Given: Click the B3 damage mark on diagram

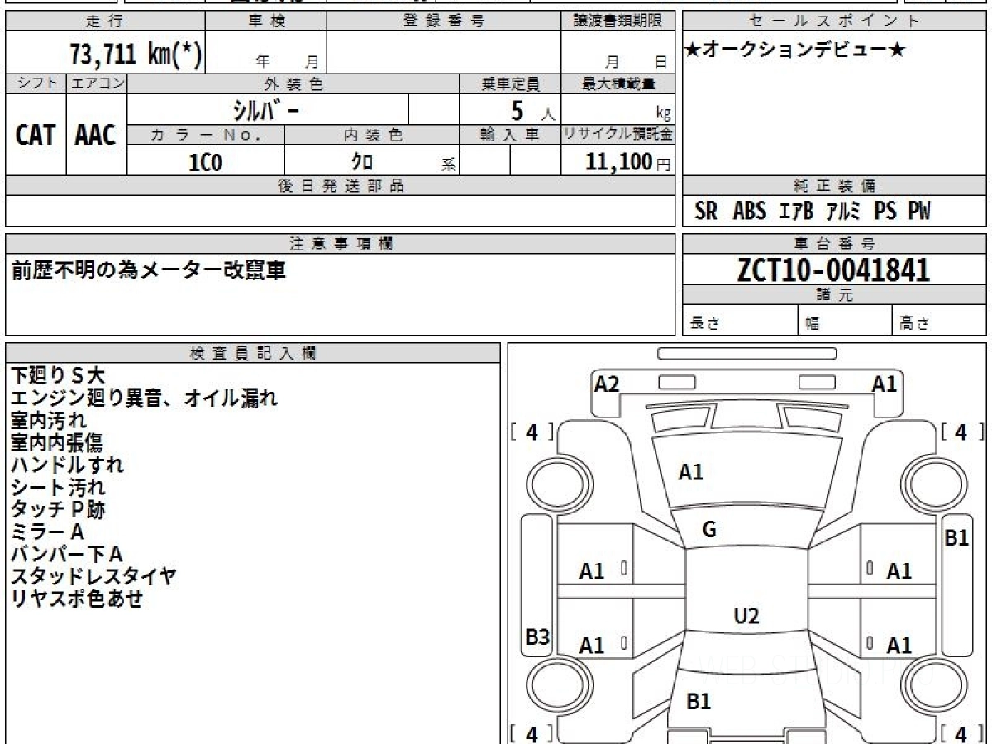Looking at the screenshot, I should 538,637.
